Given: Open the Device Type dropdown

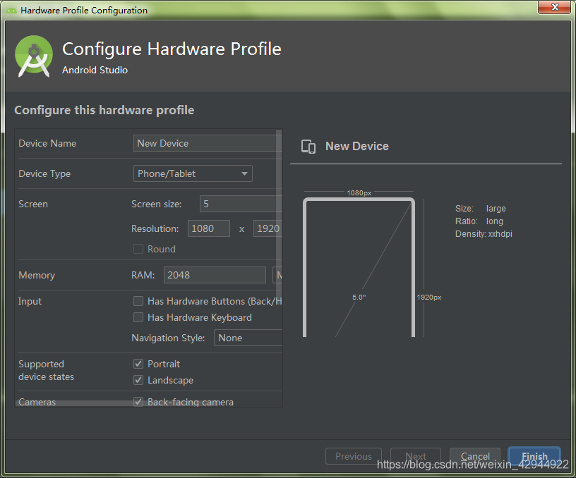Looking at the screenshot, I should tap(193, 173).
